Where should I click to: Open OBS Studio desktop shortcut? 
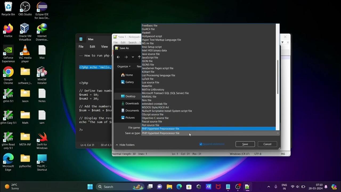(x=25, y=9)
